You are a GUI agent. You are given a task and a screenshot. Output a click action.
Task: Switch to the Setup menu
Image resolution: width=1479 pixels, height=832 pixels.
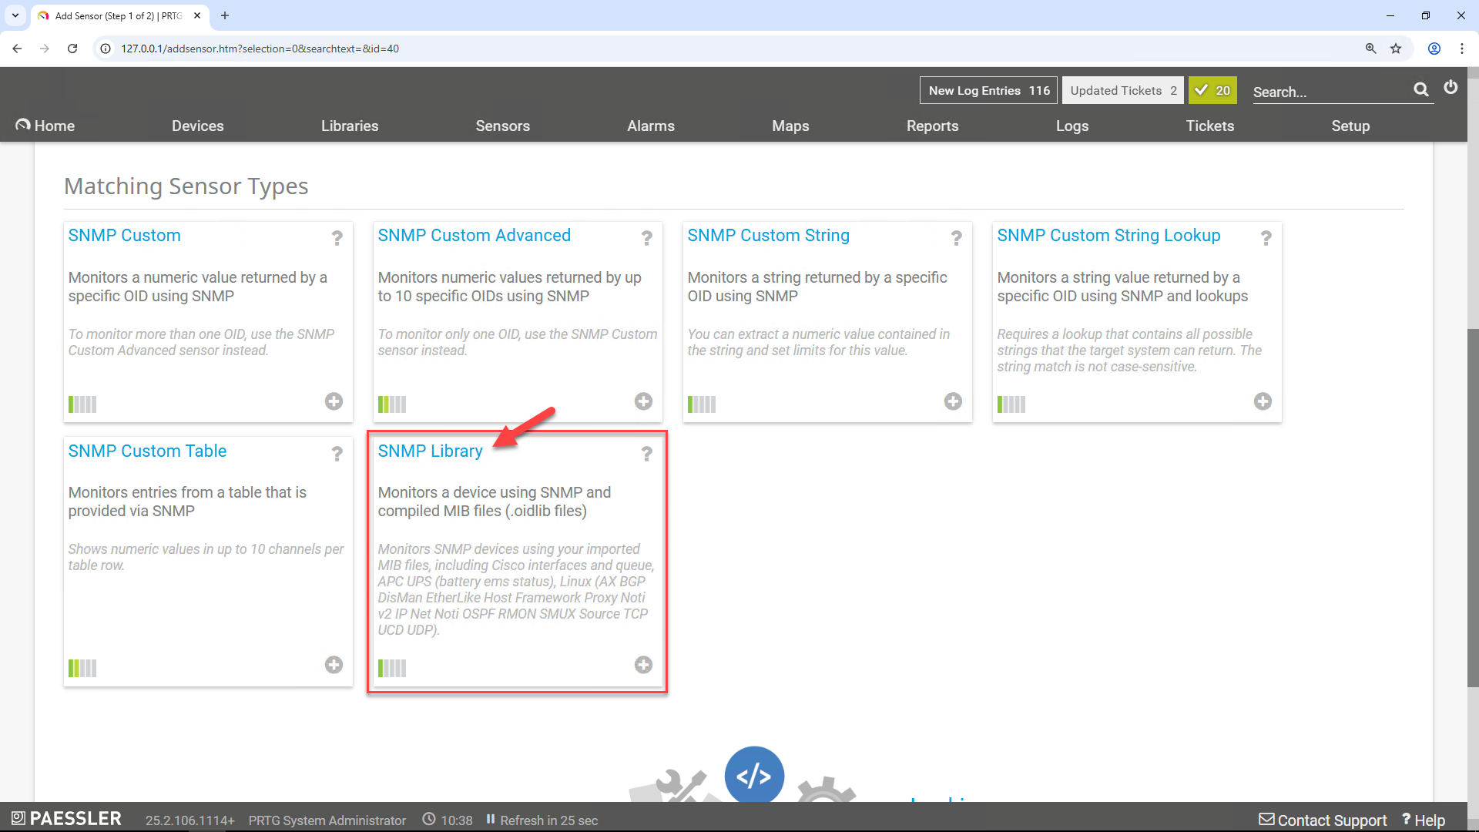pyautogui.click(x=1350, y=126)
